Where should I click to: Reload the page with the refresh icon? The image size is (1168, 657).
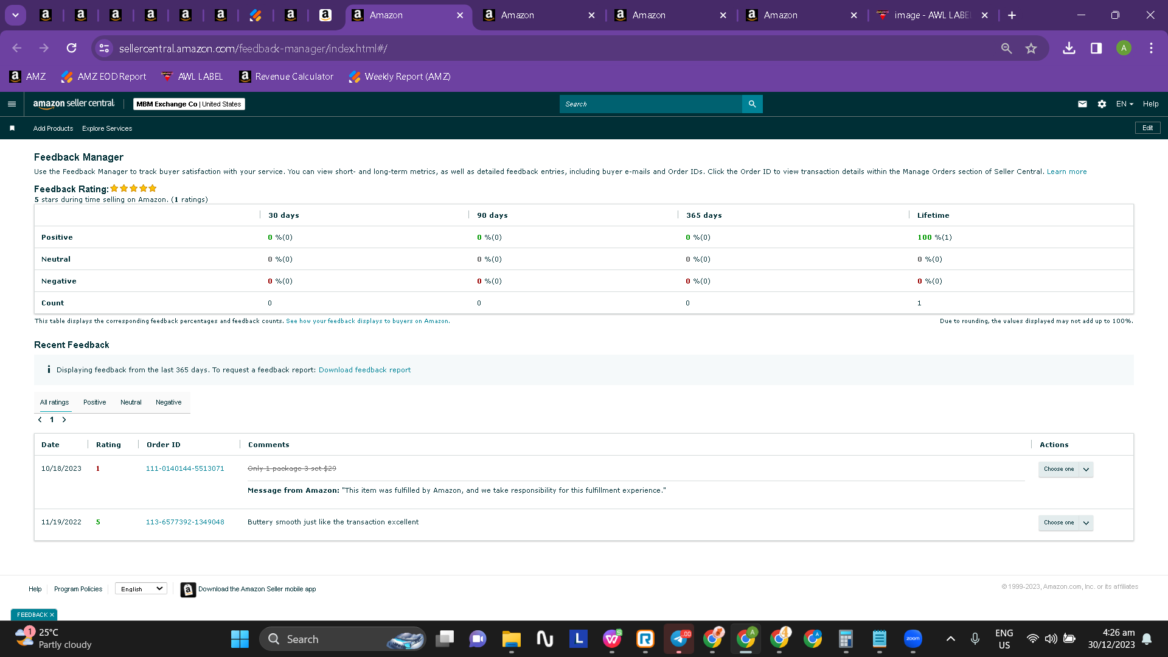click(72, 48)
